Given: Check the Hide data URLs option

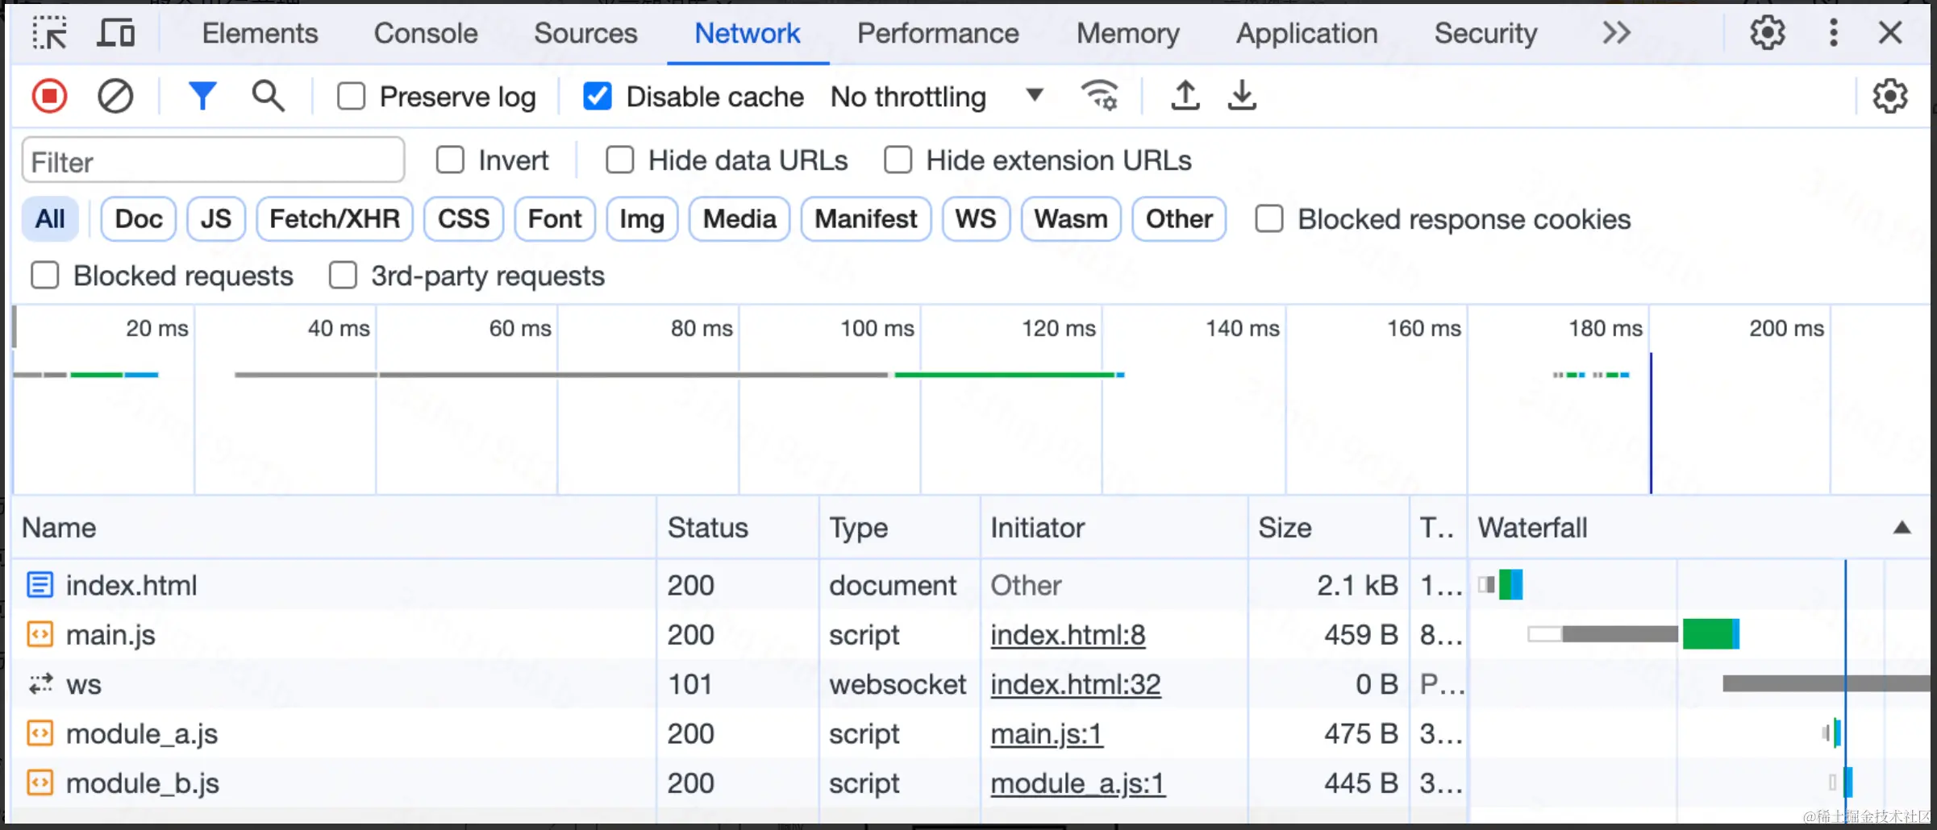Looking at the screenshot, I should click(x=620, y=160).
